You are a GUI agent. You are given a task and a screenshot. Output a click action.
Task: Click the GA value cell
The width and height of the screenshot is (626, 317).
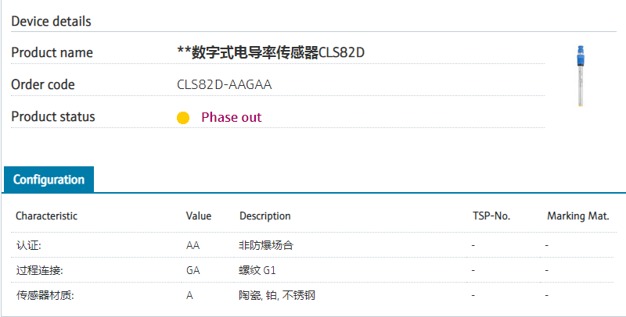point(193,270)
